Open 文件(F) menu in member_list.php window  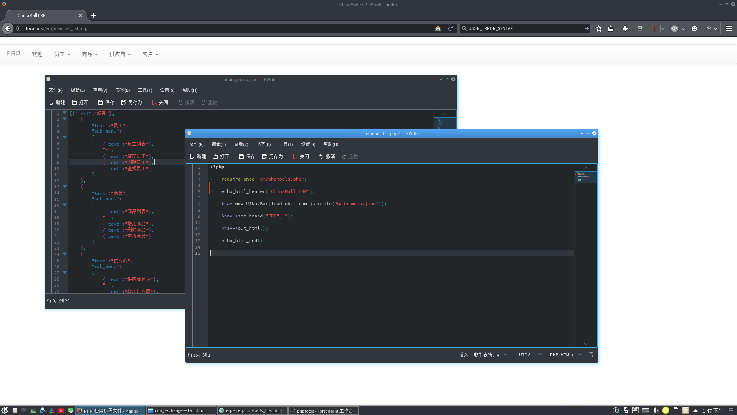pyautogui.click(x=196, y=144)
